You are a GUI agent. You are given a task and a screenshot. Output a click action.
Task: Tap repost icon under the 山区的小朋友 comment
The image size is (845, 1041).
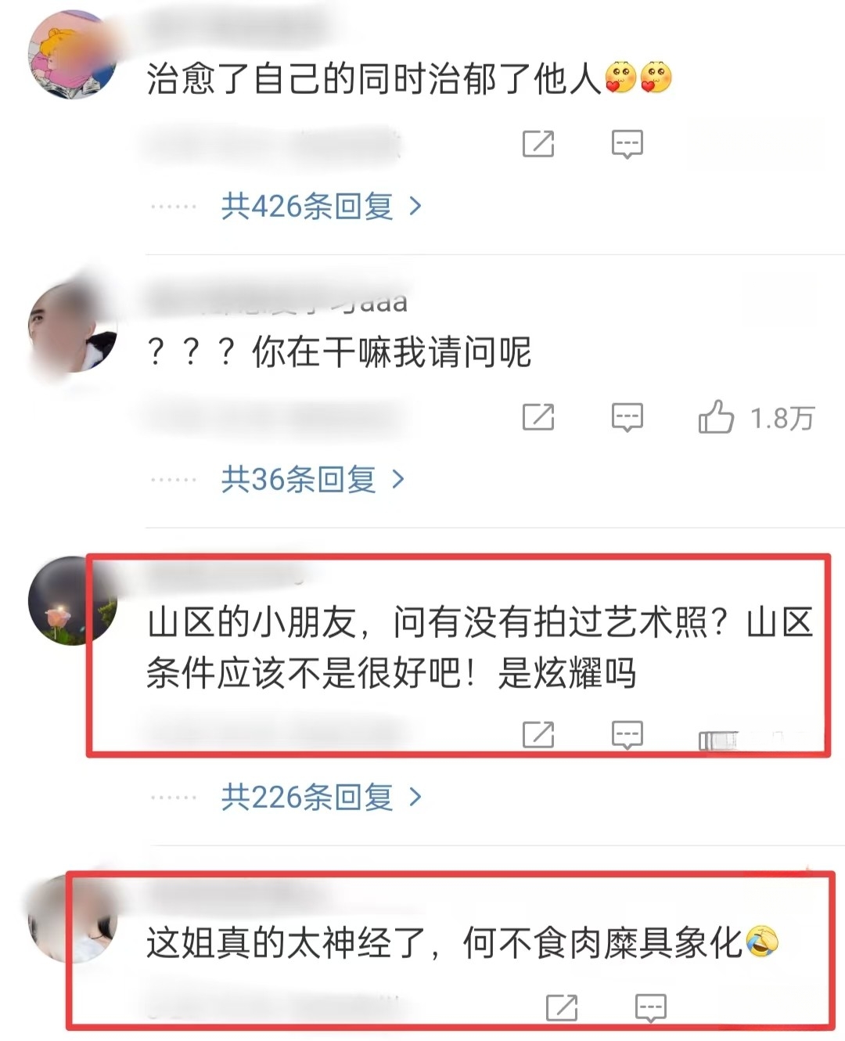[538, 734]
